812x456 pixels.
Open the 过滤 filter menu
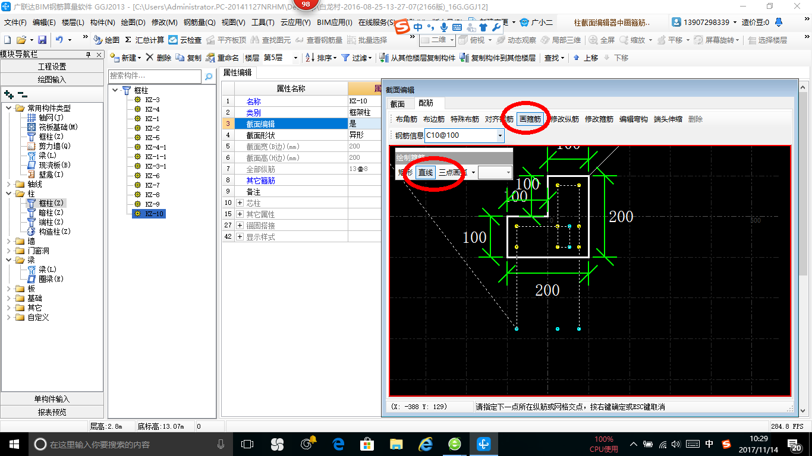356,58
